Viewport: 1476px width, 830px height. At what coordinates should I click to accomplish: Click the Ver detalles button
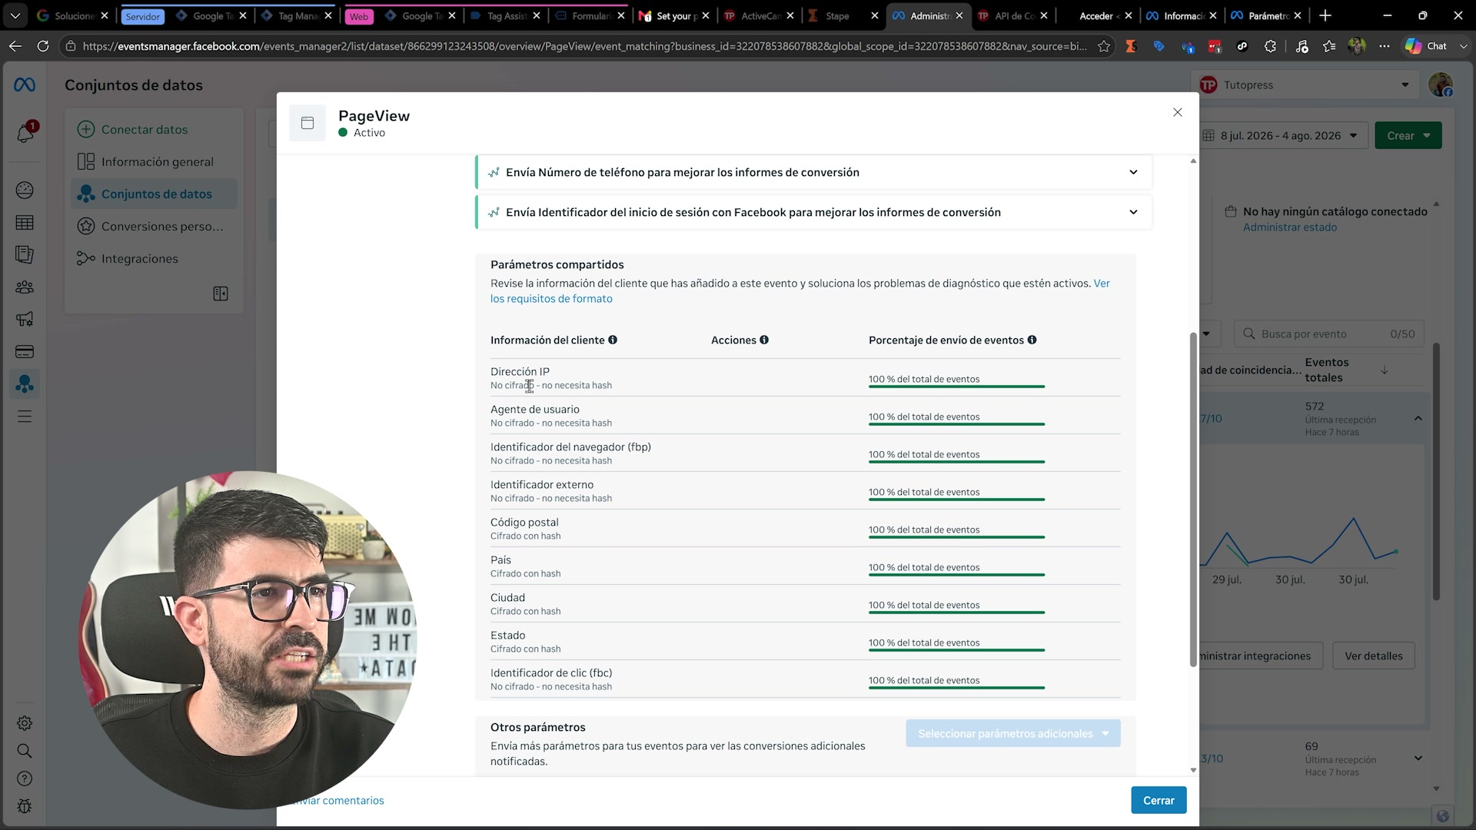pyautogui.click(x=1374, y=656)
